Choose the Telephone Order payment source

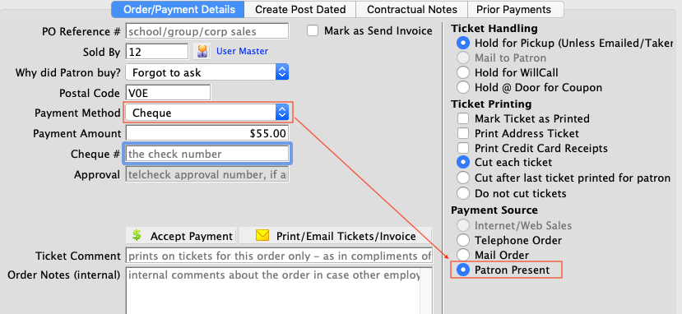463,240
